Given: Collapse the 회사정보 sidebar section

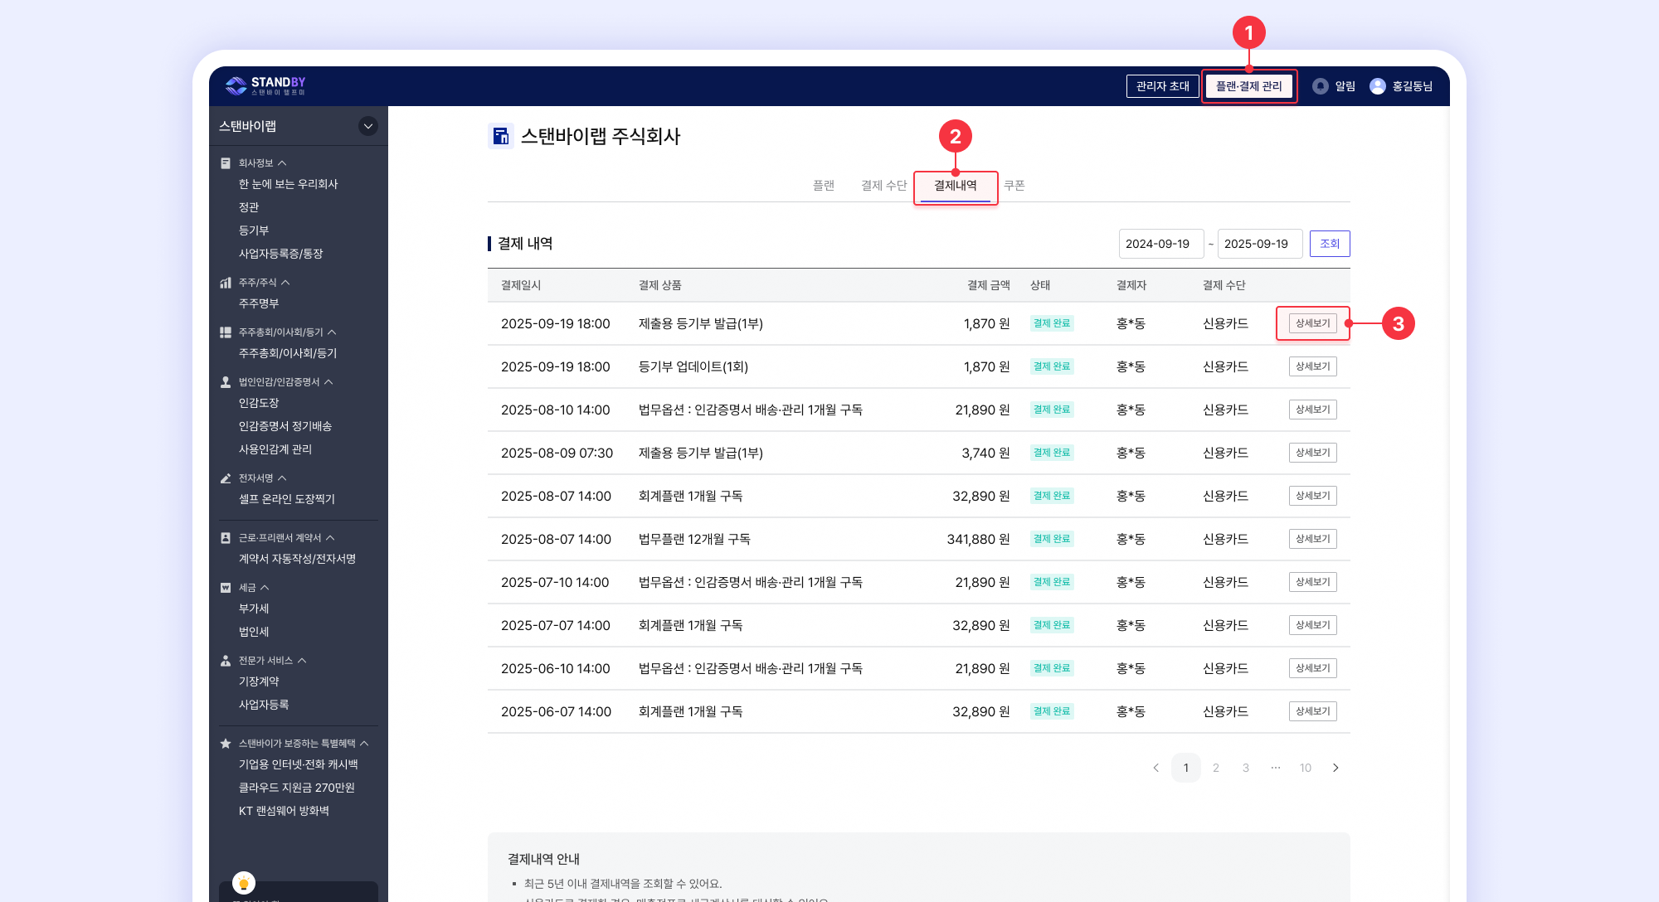Looking at the screenshot, I should click(282, 163).
